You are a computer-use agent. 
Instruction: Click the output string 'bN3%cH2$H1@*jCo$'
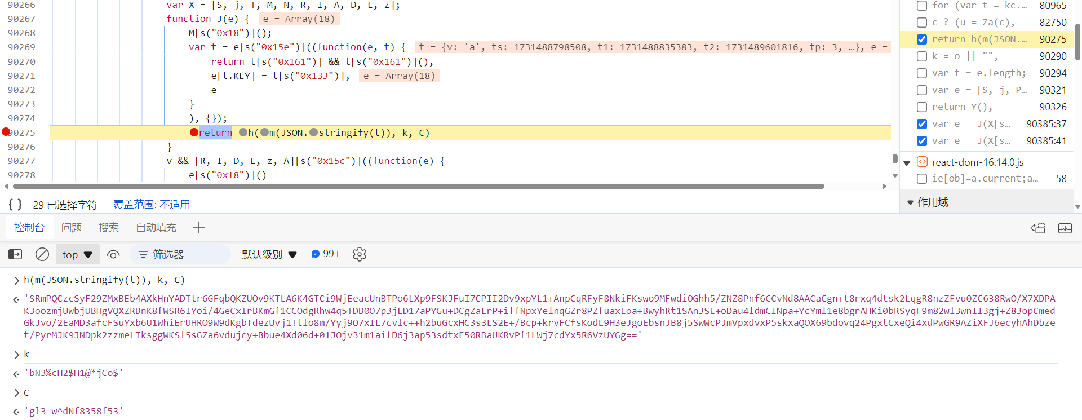pos(73,373)
